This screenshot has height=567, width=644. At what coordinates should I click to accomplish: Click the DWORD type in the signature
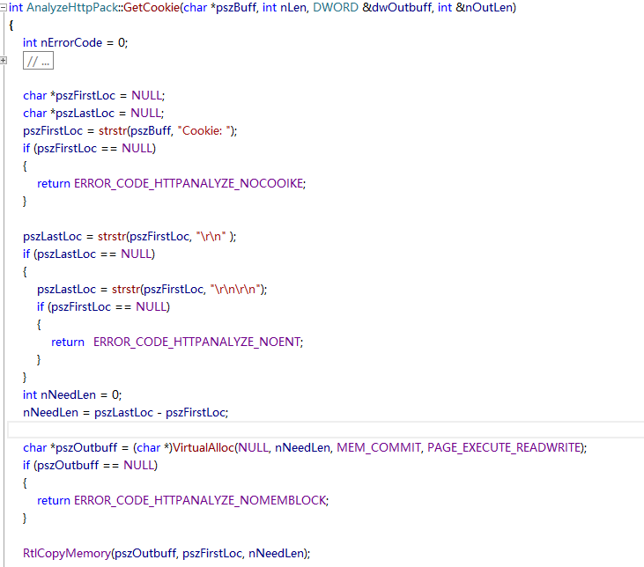click(336, 8)
